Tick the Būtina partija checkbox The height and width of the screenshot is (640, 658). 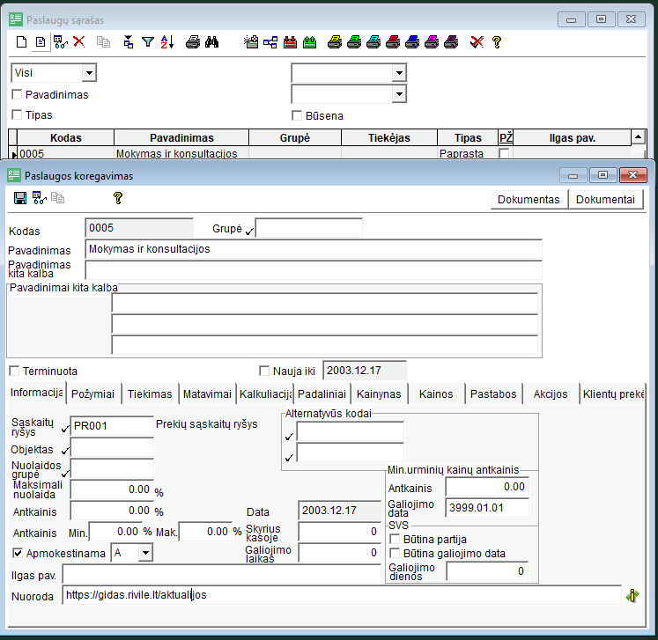tap(395, 539)
